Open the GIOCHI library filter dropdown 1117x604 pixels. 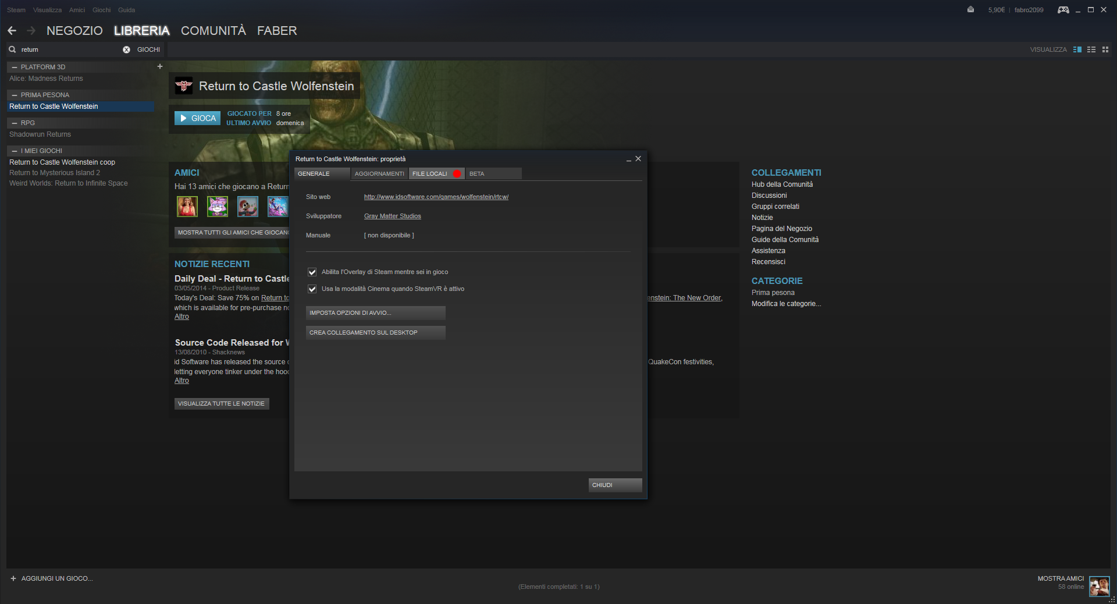pos(148,49)
